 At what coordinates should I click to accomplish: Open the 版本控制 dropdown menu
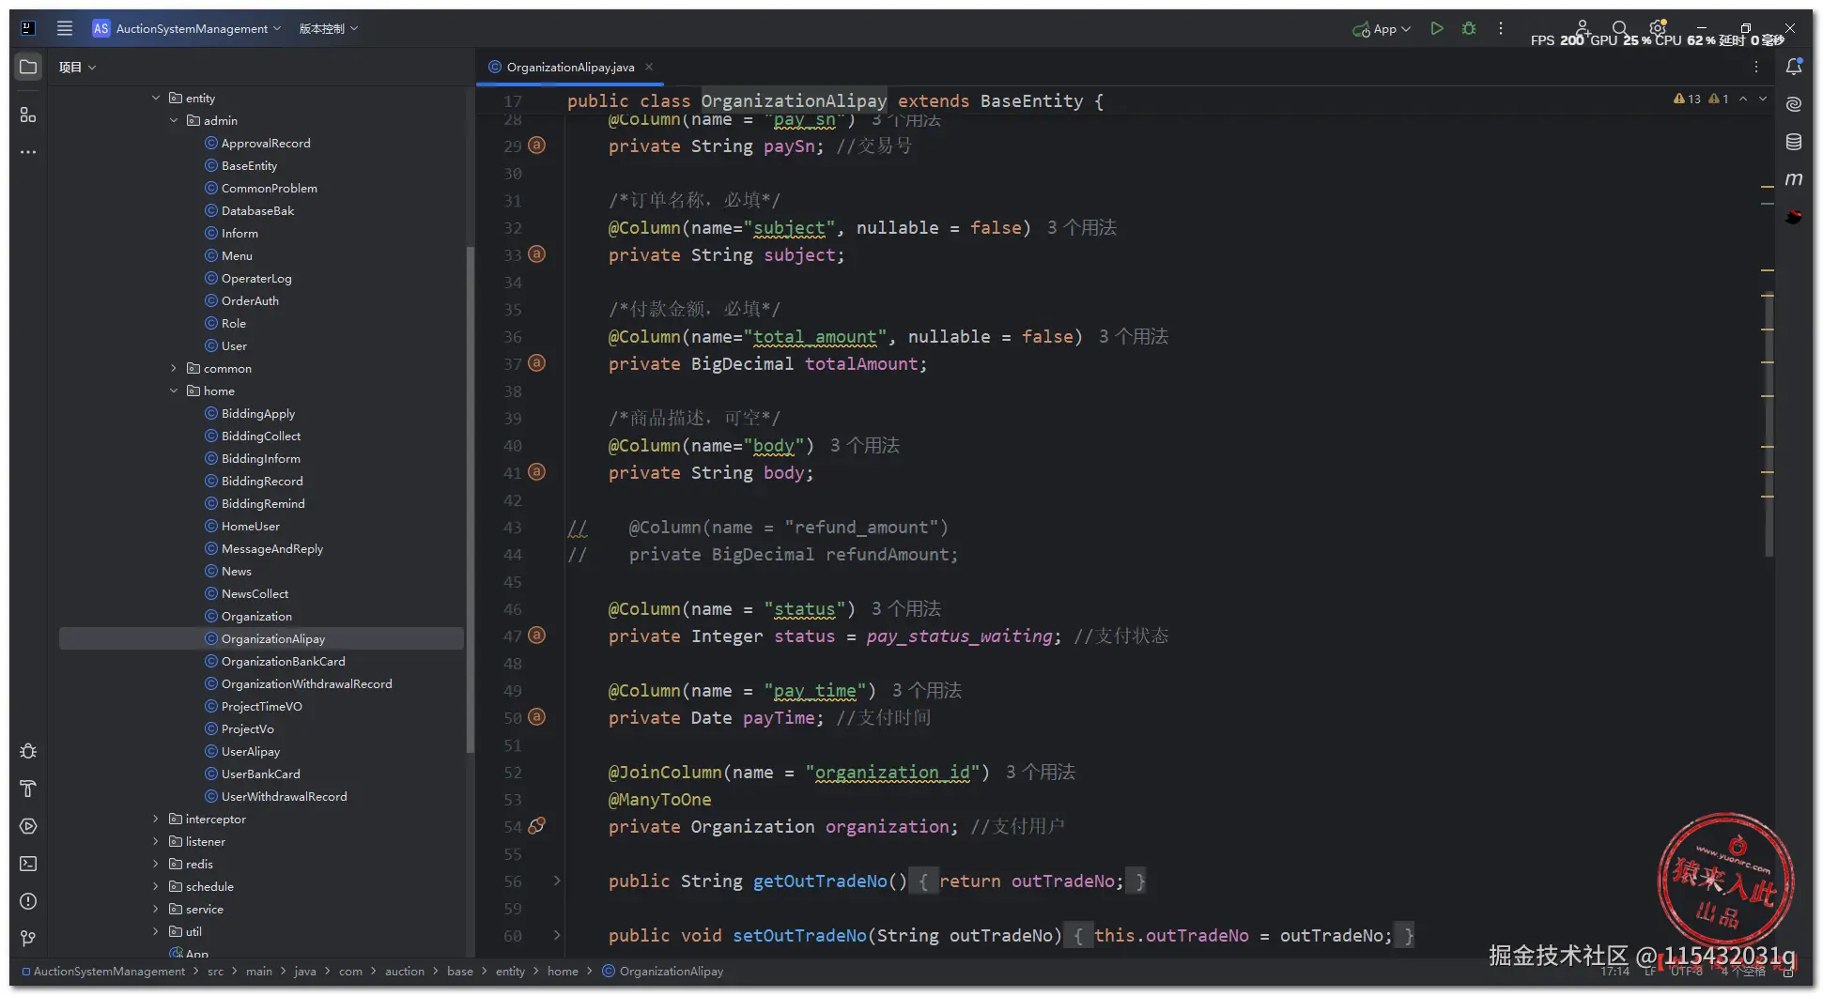tap(329, 28)
